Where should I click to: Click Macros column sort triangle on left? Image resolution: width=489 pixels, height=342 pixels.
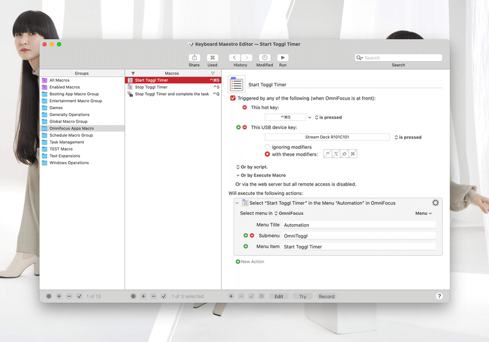coord(133,73)
